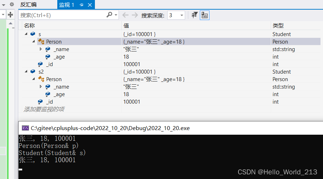Click the Person base-class icon under s2
323x179 pixels.
tap(41, 79)
